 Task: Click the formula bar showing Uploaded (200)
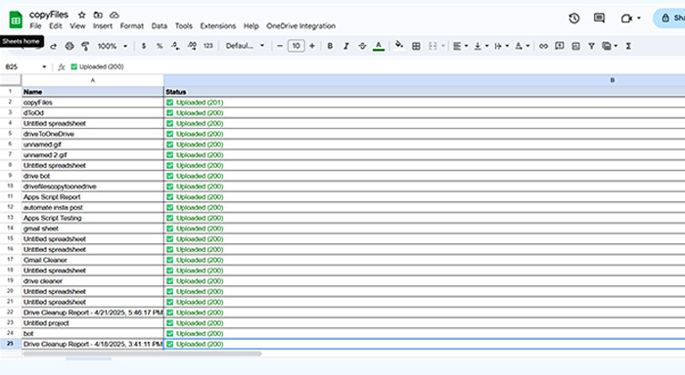(376, 66)
